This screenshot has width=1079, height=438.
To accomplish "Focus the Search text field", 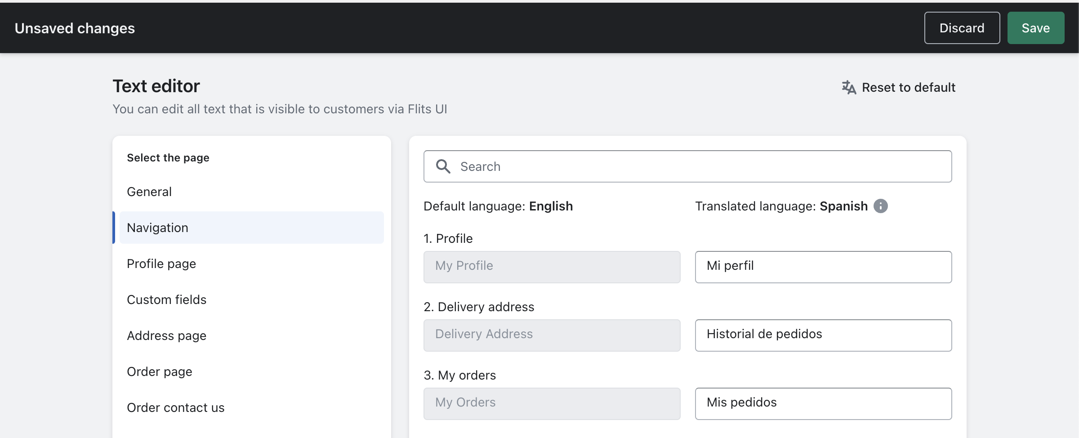I will coord(701,166).
